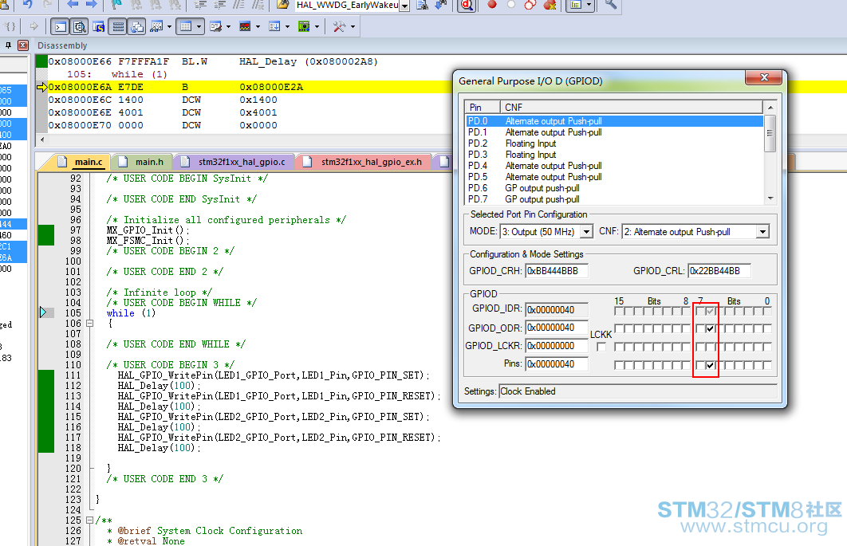The width and height of the screenshot is (847, 546).
Task: Toggle the Pins row bit 15 checkbox
Action: pos(619,365)
